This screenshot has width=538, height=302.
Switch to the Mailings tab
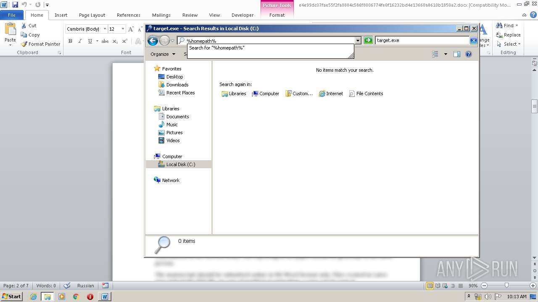pyautogui.click(x=161, y=15)
